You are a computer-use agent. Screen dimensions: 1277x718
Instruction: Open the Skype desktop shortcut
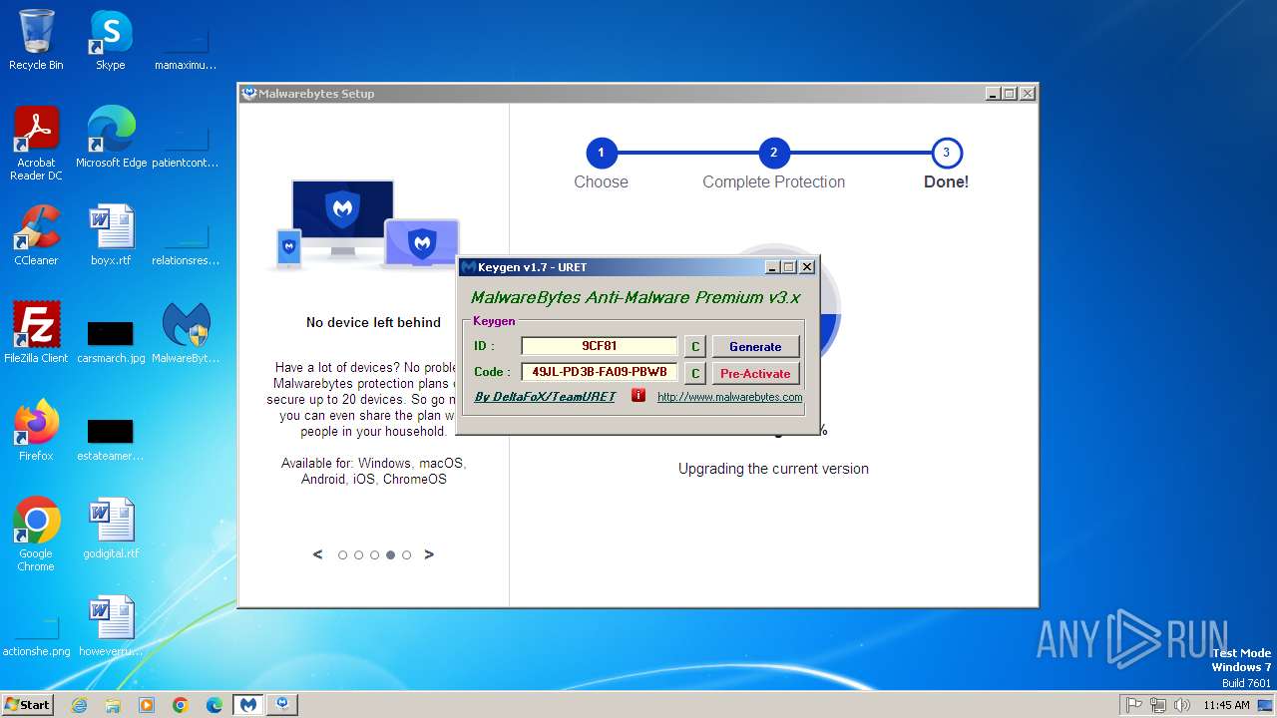coord(111,40)
